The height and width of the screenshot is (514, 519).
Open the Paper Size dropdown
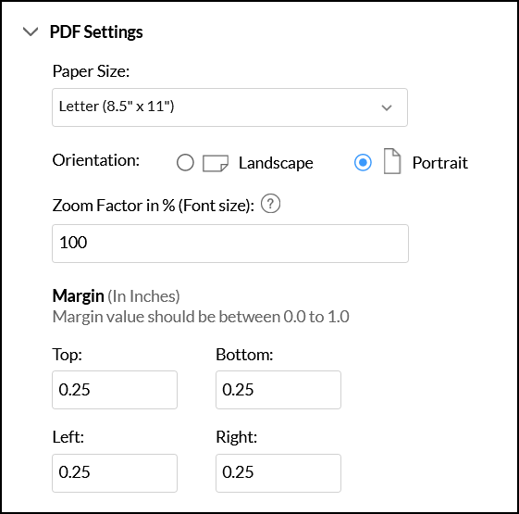coord(229,107)
